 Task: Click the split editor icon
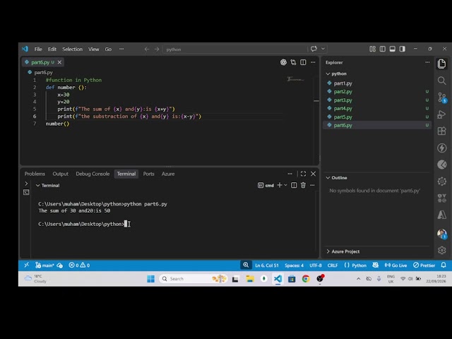tap(303, 62)
